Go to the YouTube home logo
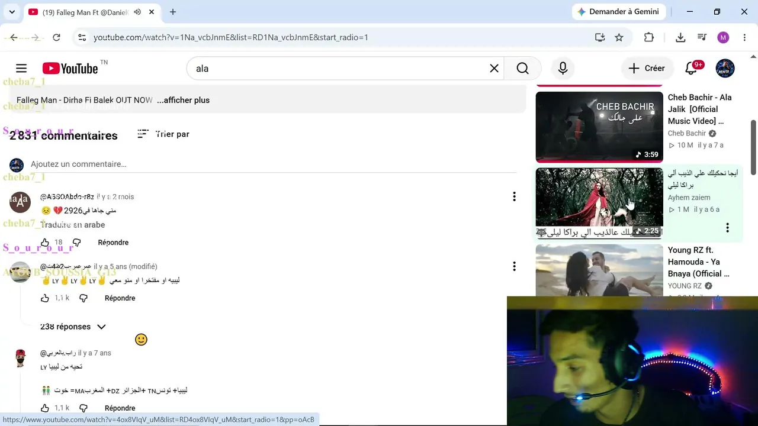Screen dimensions: 758x426 (70, 69)
